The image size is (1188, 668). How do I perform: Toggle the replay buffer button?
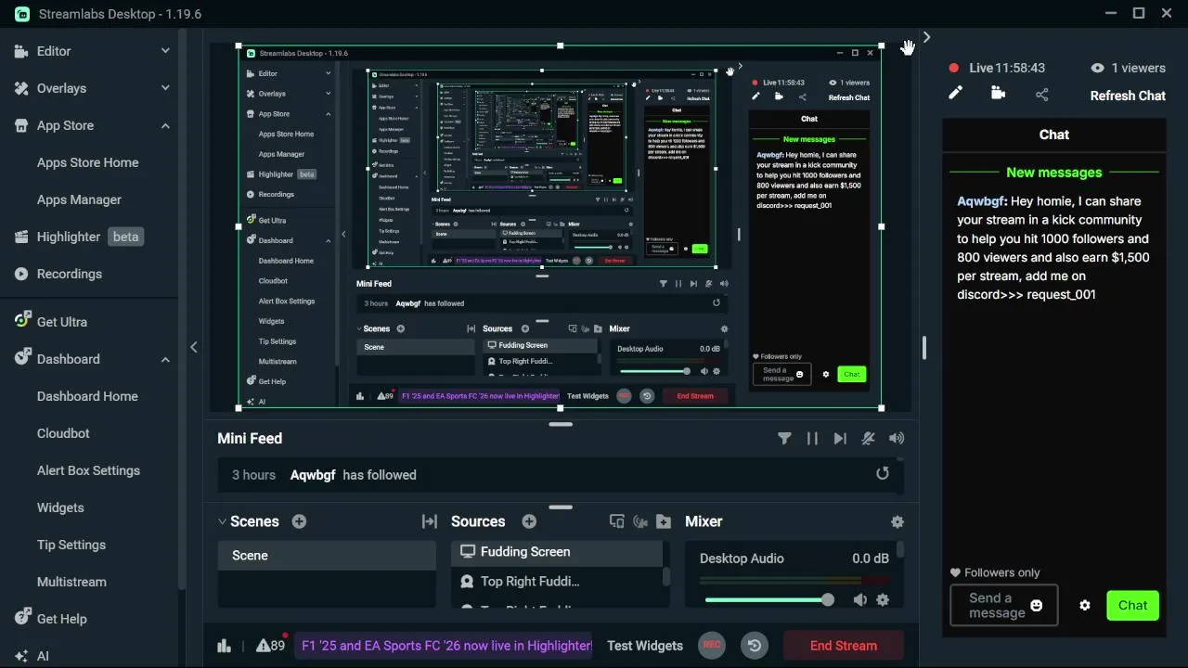pyautogui.click(x=755, y=645)
